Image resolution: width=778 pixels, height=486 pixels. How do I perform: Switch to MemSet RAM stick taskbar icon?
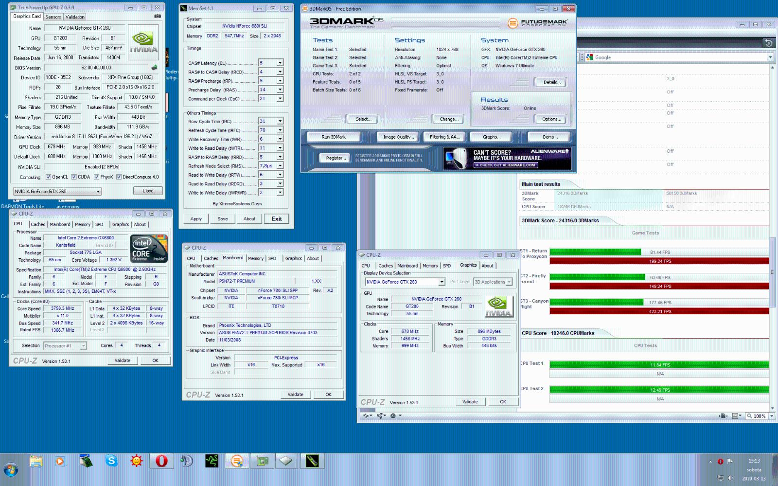(x=311, y=461)
